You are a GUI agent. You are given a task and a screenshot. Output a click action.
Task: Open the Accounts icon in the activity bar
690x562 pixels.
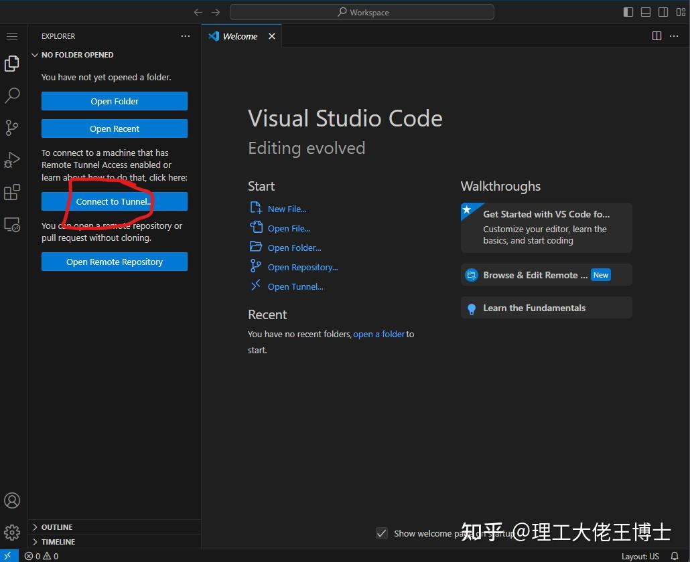[12, 500]
